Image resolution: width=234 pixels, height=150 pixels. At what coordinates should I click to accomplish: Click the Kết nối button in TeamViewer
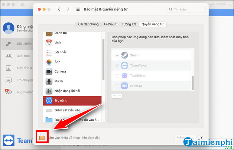218,4
